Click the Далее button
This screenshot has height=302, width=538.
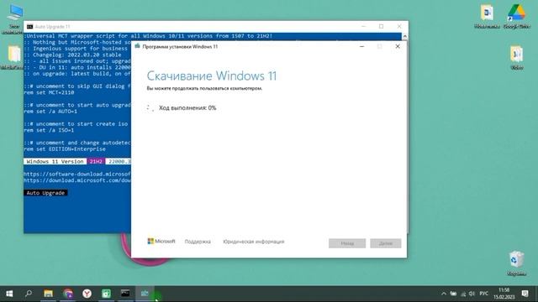385,243
